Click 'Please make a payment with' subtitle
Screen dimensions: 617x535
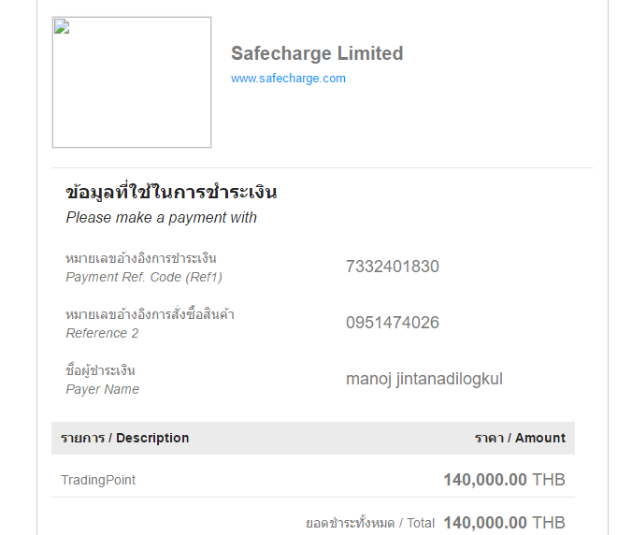(x=161, y=218)
